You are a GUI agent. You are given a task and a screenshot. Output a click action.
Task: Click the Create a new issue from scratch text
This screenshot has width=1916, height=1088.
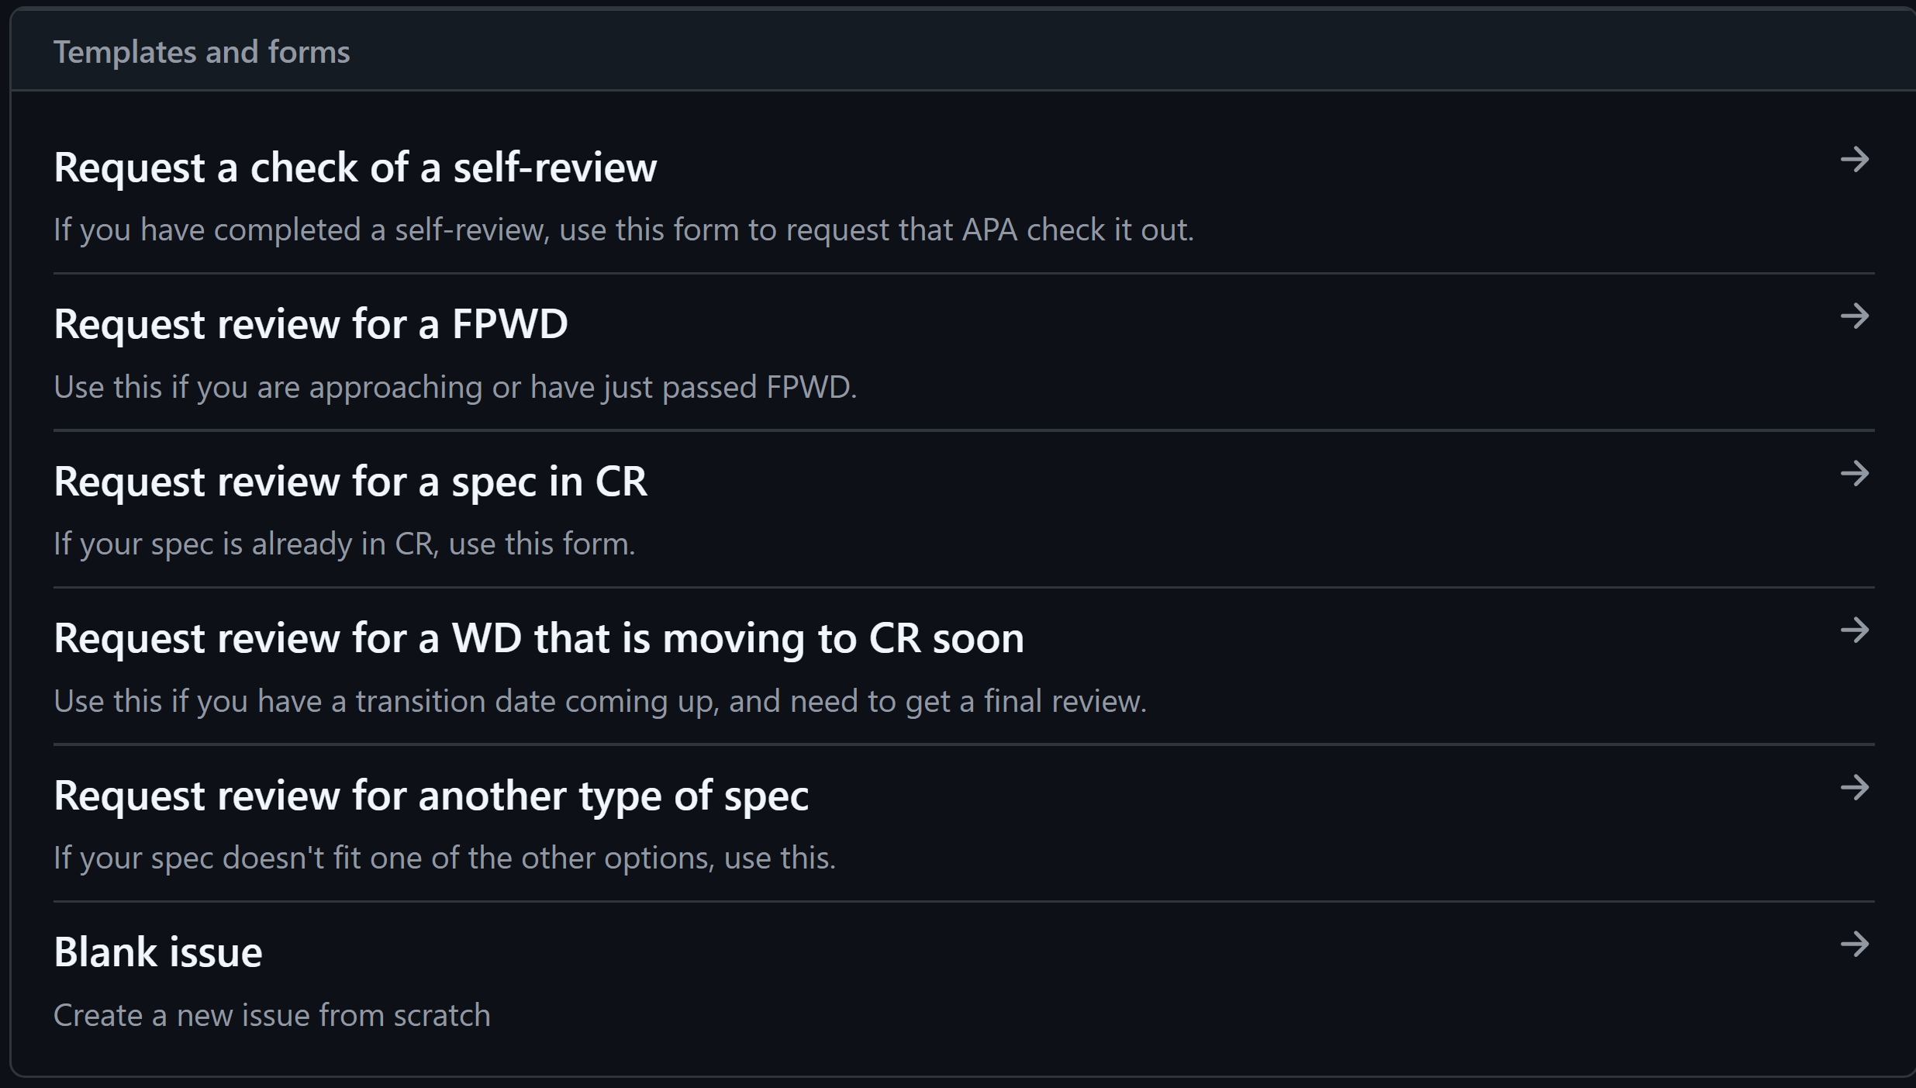pyautogui.click(x=272, y=1014)
